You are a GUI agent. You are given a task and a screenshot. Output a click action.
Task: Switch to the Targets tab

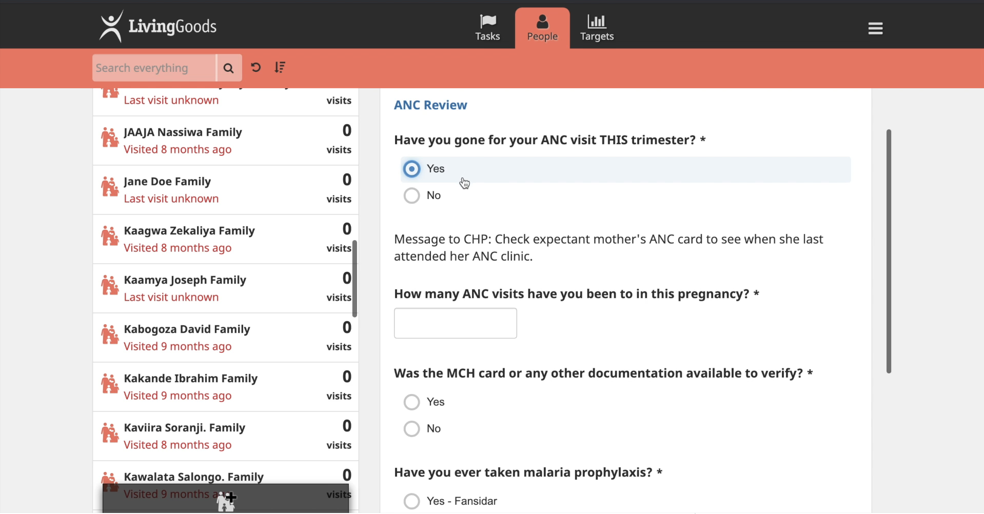pyautogui.click(x=597, y=28)
